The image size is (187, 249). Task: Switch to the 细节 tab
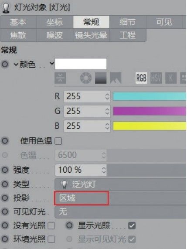tap(128, 22)
